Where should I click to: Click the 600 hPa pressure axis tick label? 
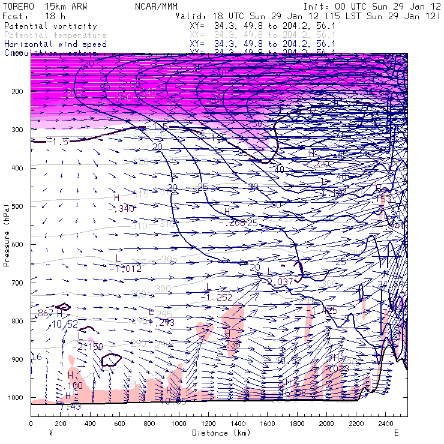point(17,244)
